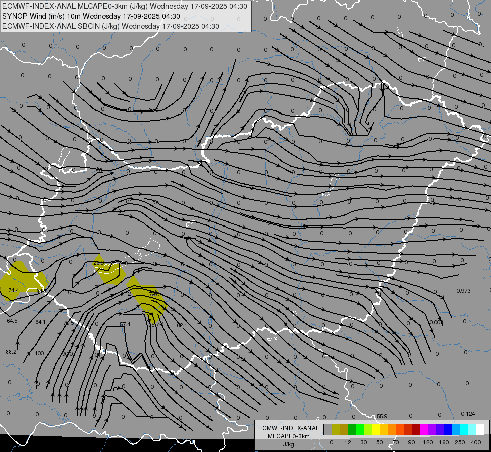The image size is (491, 452).
Task: Click the 57.4 value on the map
Action: [x=125, y=324]
